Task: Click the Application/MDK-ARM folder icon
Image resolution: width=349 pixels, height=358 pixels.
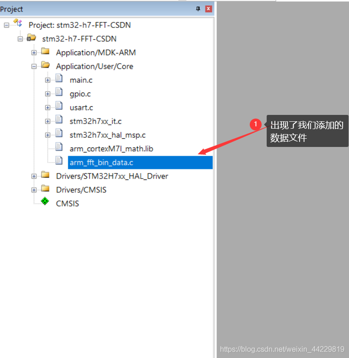Action: coord(45,51)
